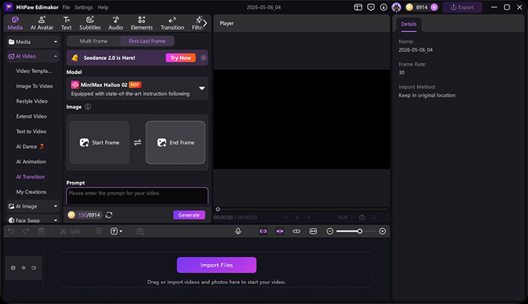Select AI Dance in sidebar
The height and width of the screenshot is (304, 528).
[x=30, y=147]
